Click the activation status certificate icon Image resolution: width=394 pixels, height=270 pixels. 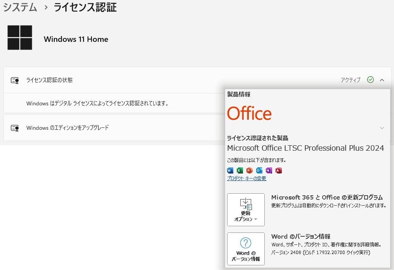[x=15, y=81]
